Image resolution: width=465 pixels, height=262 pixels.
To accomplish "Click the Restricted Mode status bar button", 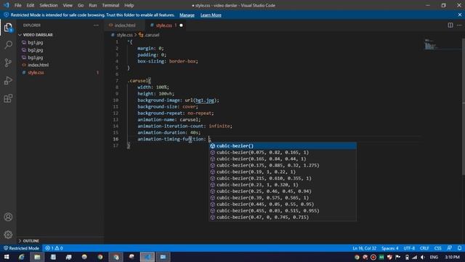I will click(x=22, y=248).
